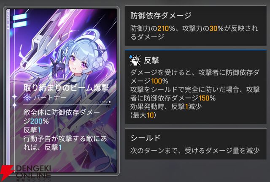The height and width of the screenshot is (182, 270).
Task: Click the 行動予告 conditional effect text
Action: click(65, 143)
